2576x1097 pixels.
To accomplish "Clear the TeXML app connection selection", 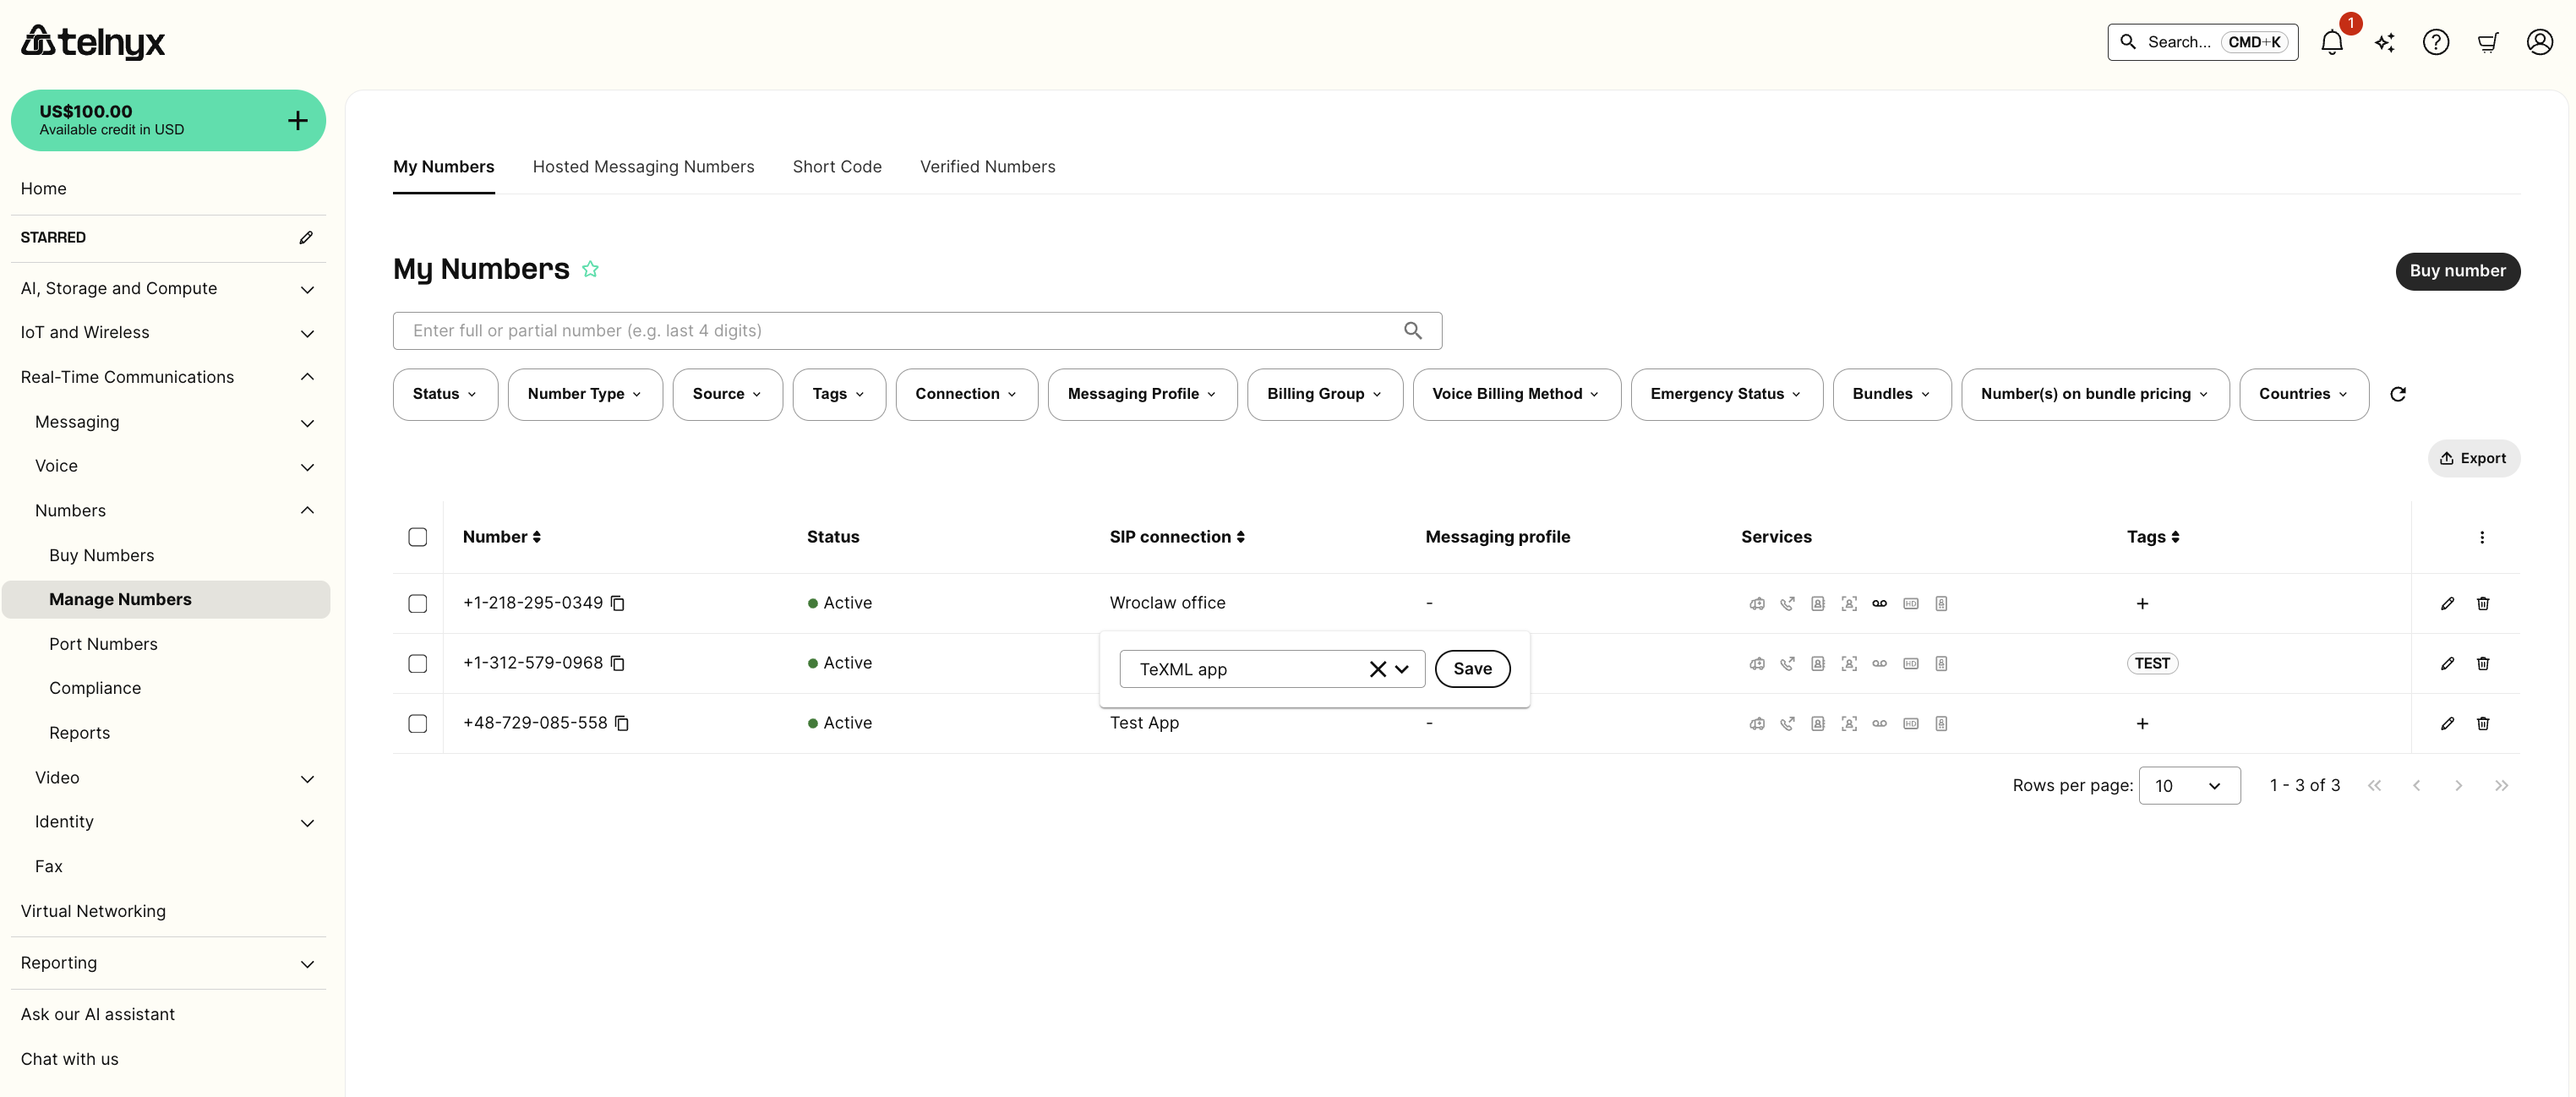I will (1377, 669).
